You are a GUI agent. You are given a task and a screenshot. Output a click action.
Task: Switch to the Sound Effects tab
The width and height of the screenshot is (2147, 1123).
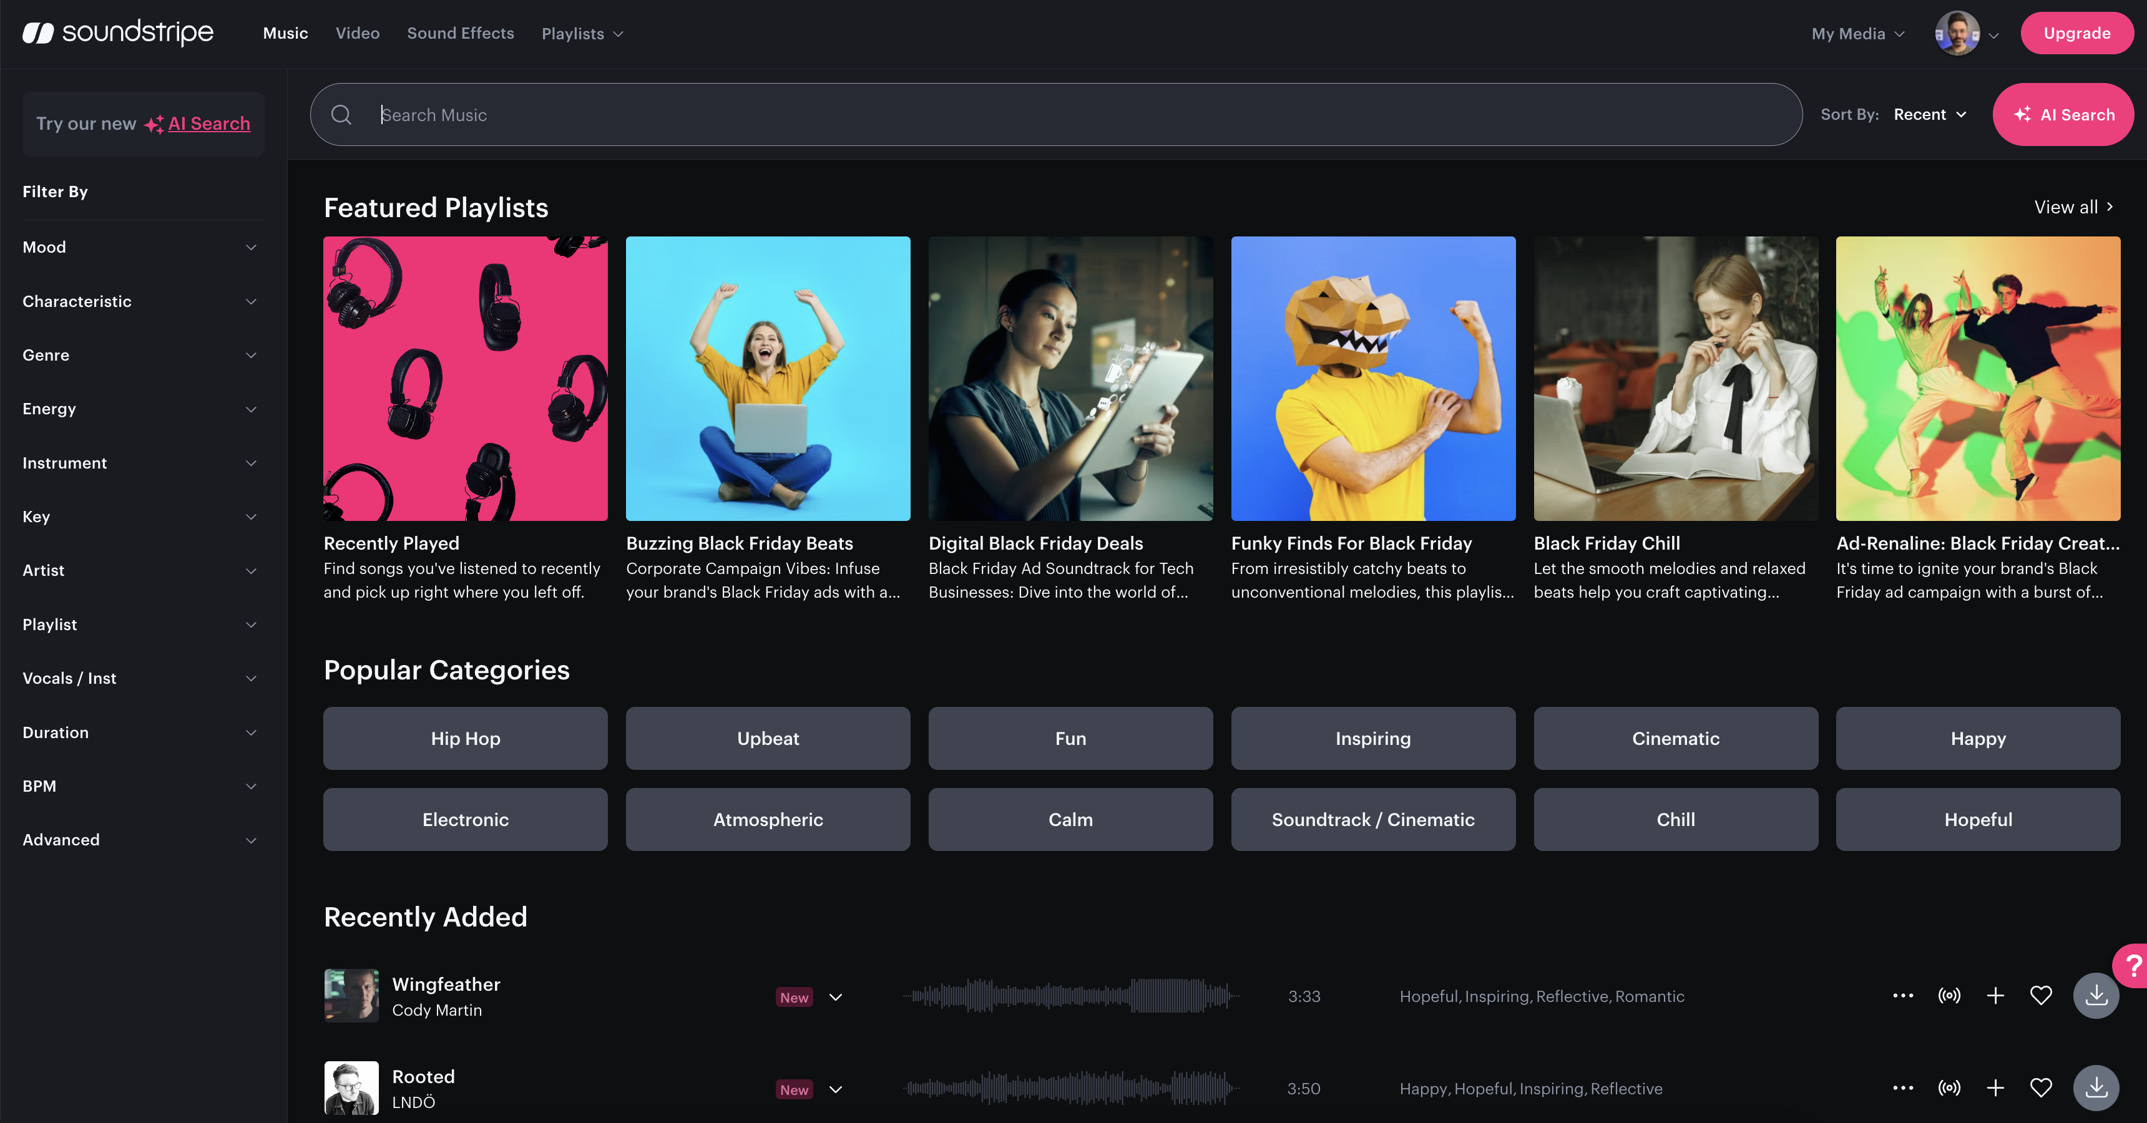click(x=460, y=33)
